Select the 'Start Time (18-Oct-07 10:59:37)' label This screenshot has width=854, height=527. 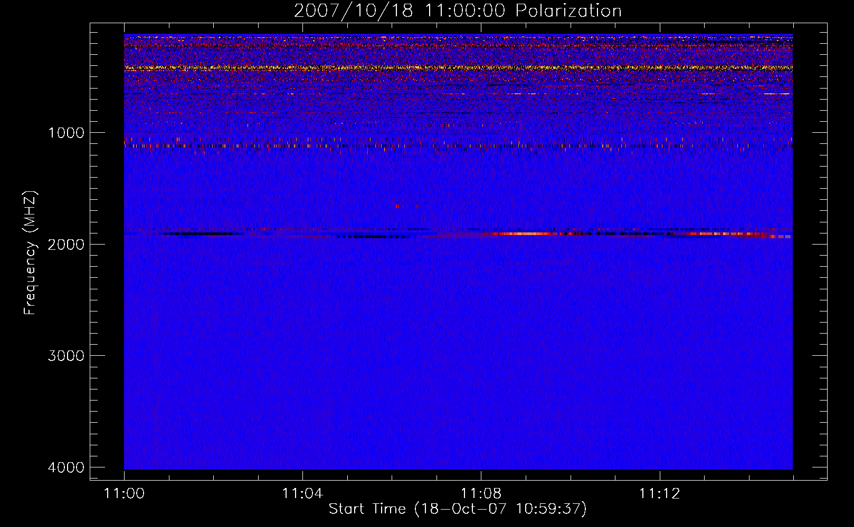pyautogui.click(x=458, y=509)
